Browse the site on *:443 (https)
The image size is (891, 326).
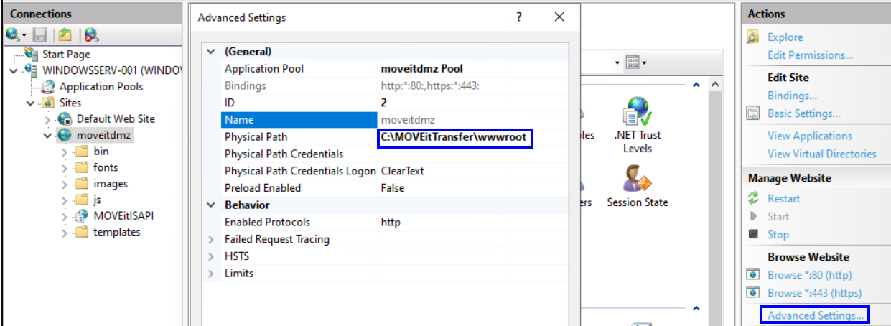pos(814,293)
